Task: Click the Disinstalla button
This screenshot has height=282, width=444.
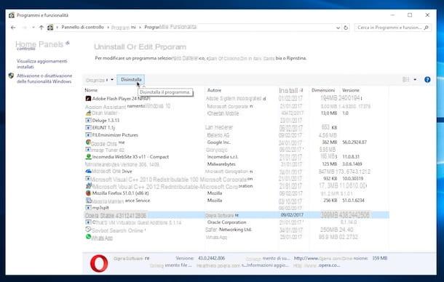Action: pos(131,80)
